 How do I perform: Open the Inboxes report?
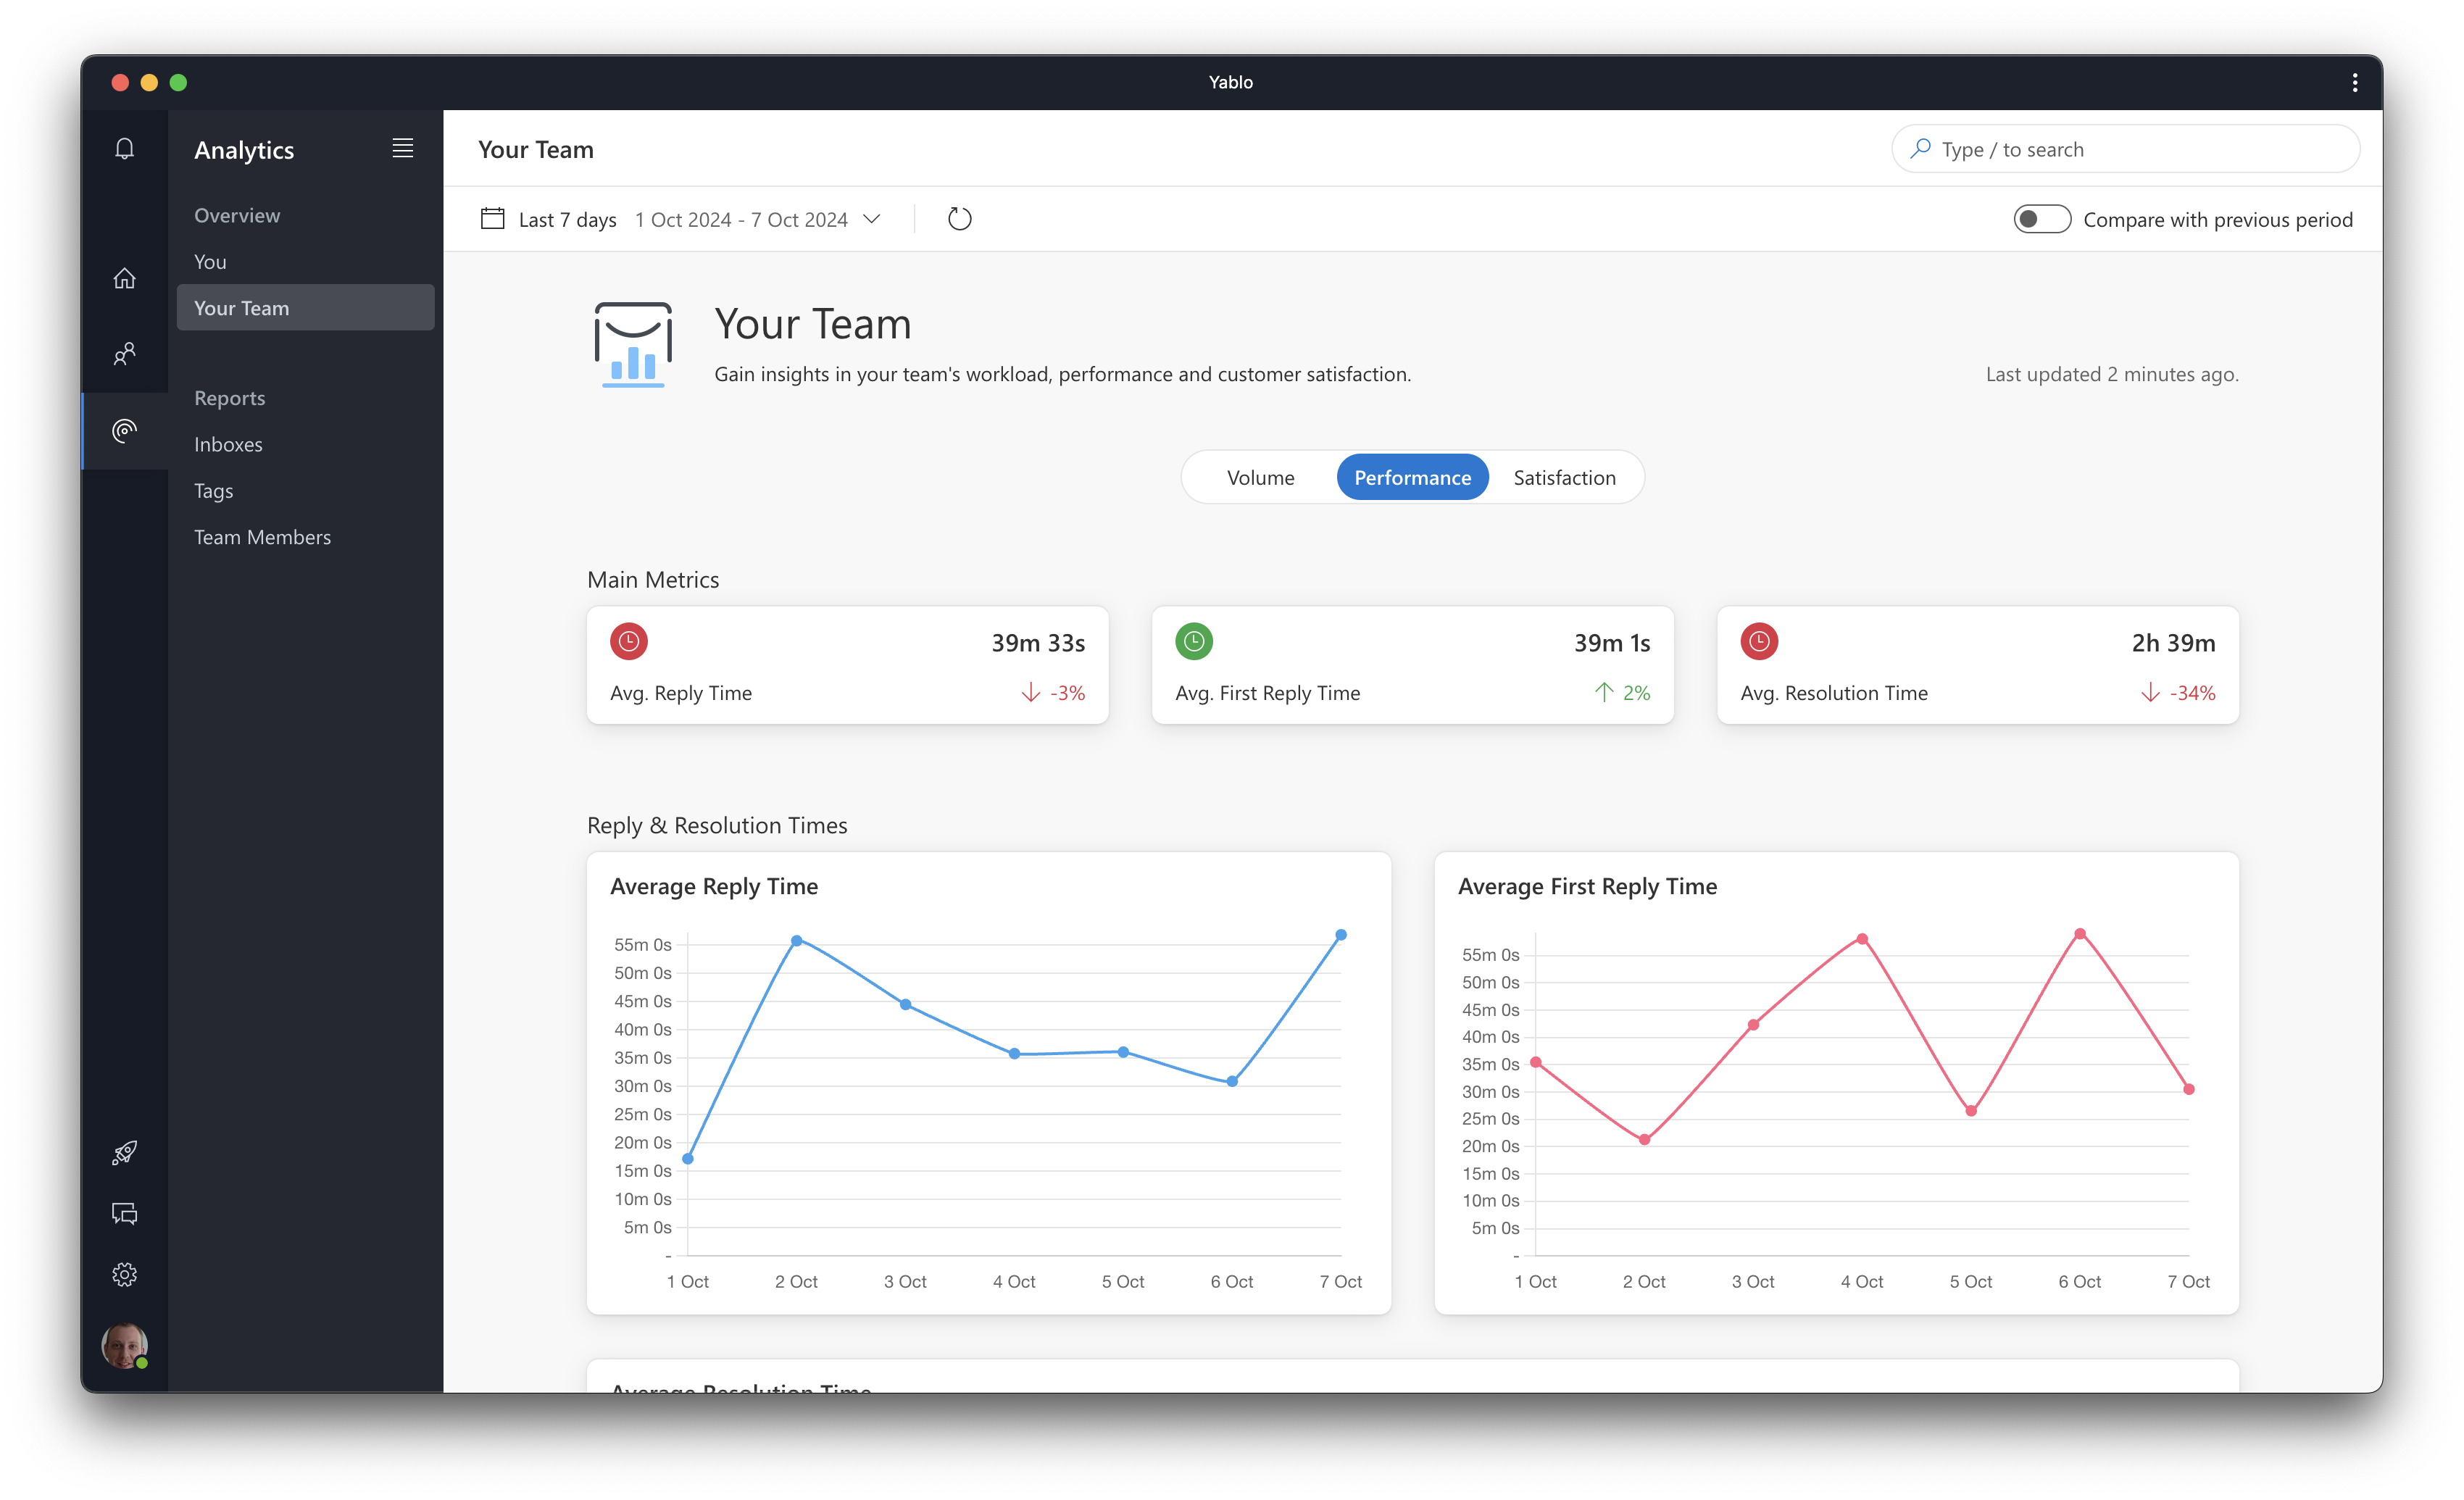click(228, 444)
